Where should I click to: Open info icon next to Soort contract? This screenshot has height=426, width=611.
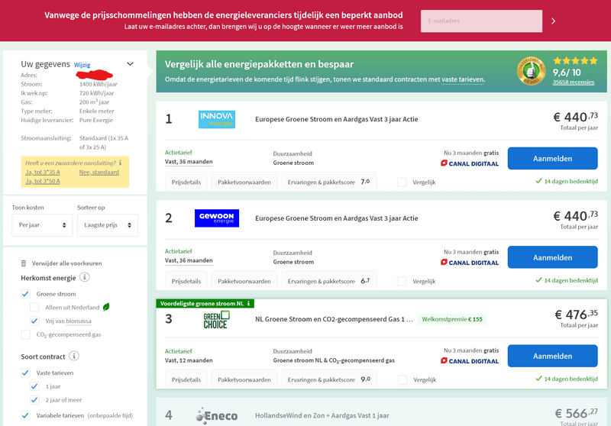74,356
